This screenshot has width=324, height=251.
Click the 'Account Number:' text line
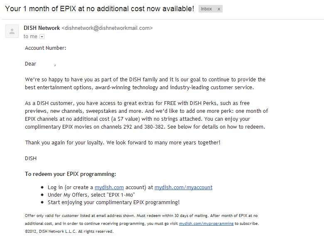pyautogui.click(x=46, y=48)
